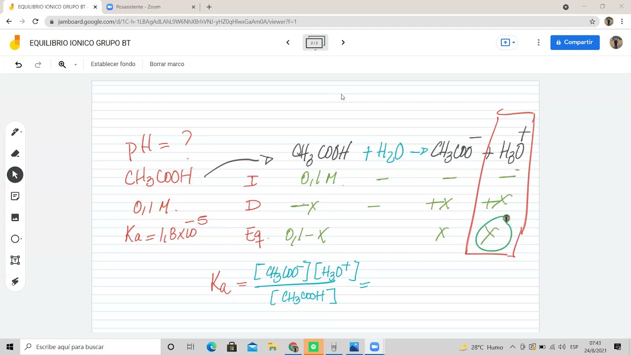The width and height of the screenshot is (631, 355).
Task: Open Spotify from the taskbar
Action: click(x=313, y=347)
